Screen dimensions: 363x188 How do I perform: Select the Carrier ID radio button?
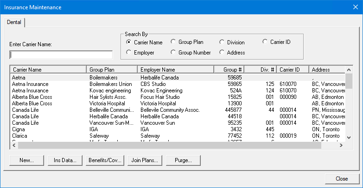(265, 42)
